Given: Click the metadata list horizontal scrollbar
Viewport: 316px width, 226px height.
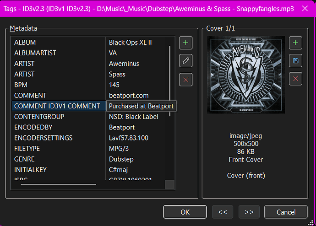Looking at the screenshot, I should click(x=59, y=184).
